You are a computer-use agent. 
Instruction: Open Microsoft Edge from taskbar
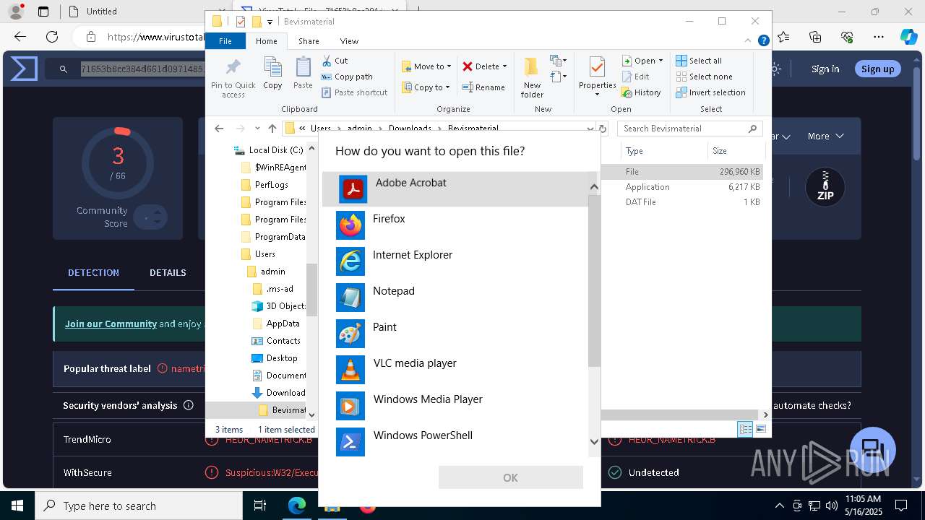coord(297,506)
